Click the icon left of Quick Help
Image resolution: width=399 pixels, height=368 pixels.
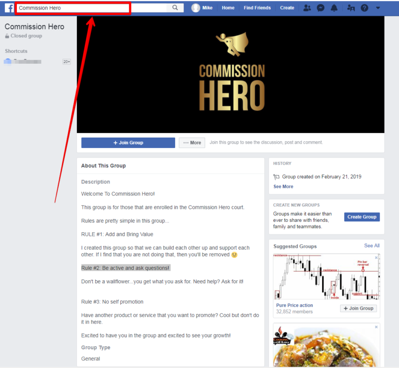pyautogui.click(x=351, y=8)
